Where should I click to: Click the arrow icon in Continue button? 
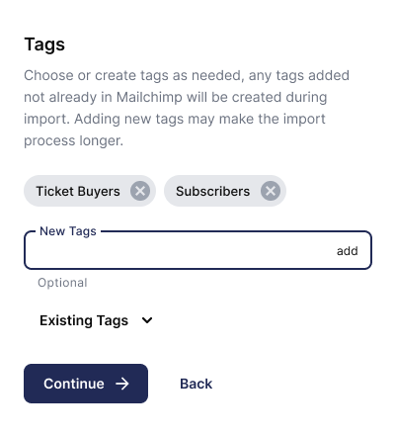tap(122, 384)
